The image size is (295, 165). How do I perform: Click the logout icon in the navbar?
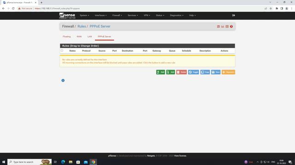(234, 15)
